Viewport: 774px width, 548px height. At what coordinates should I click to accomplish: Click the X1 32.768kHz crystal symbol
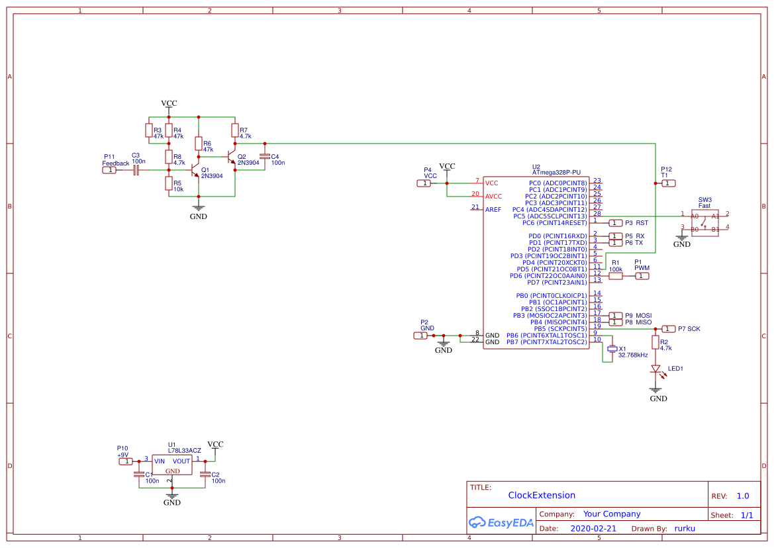point(612,349)
